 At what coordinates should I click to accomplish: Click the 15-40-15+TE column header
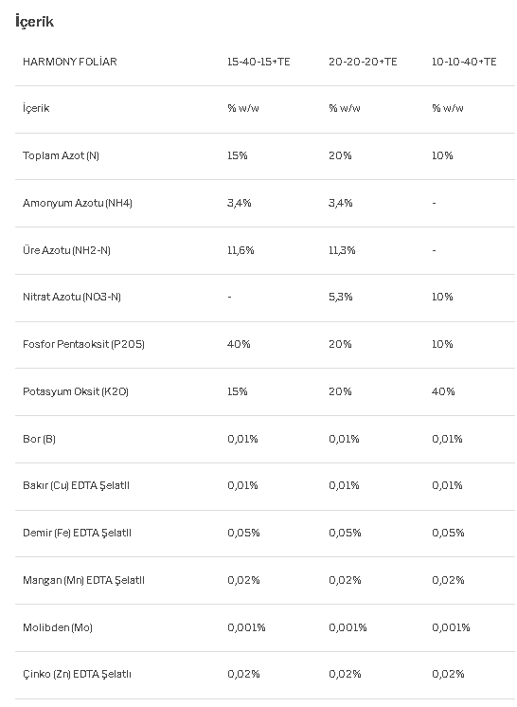[x=258, y=62]
